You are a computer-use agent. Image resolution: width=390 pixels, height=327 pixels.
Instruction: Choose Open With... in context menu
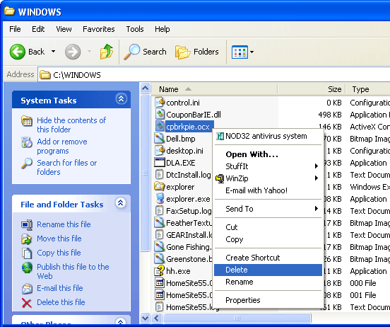(x=268, y=154)
